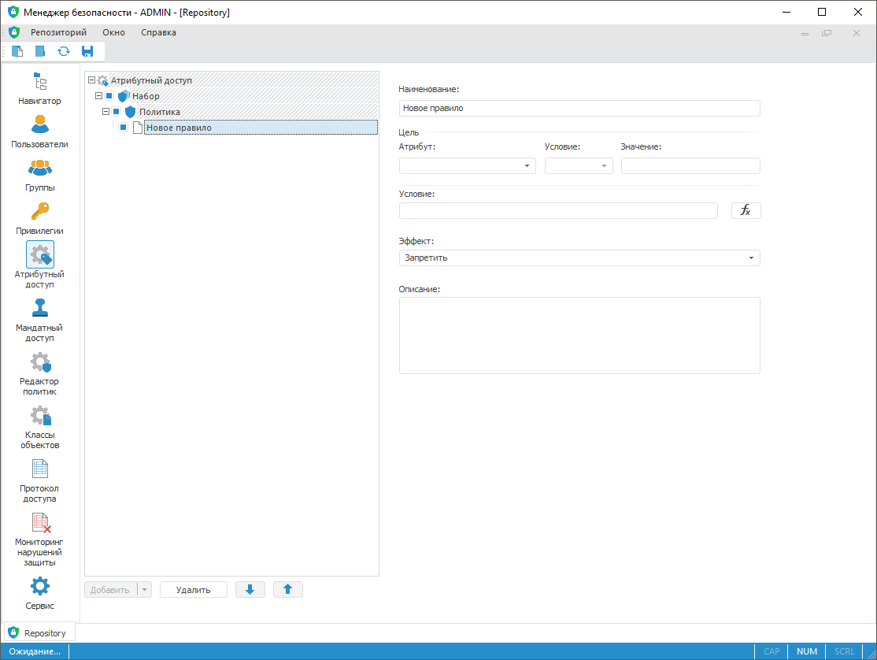The image size is (877, 660).
Task: Expand the Атрибут dropdown list
Action: pyautogui.click(x=527, y=166)
